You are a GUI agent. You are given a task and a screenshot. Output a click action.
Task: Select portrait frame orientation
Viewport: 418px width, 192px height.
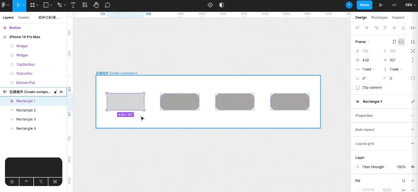coord(394,42)
